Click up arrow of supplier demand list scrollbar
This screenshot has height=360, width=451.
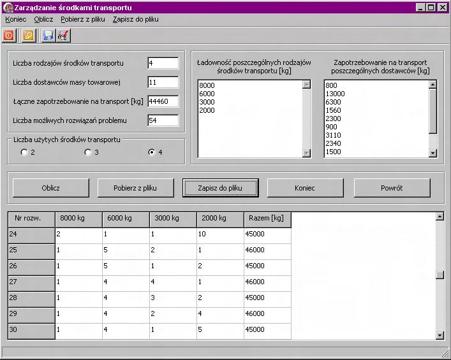tap(433, 85)
